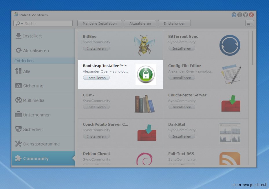Install the BitlBee package
The image size is (269, 189).
[96, 48]
